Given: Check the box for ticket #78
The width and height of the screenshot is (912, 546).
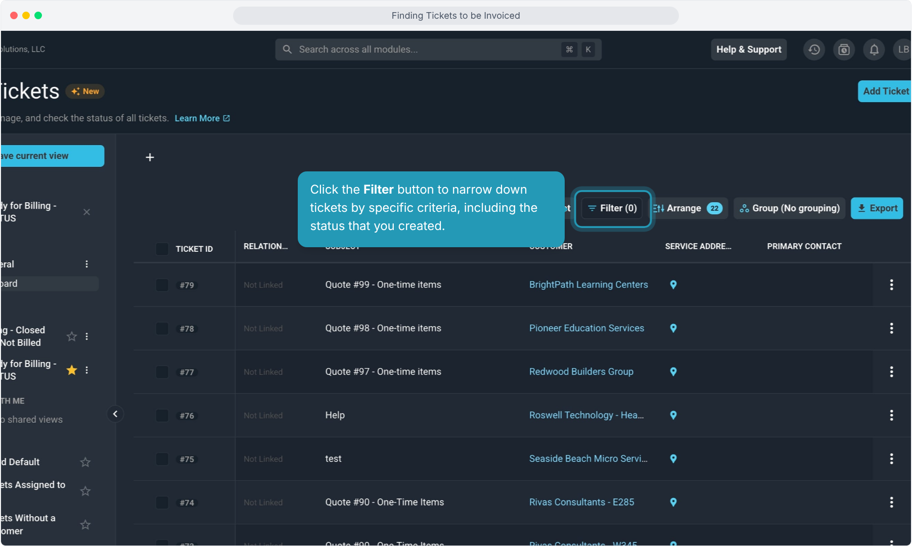Looking at the screenshot, I should click(162, 328).
